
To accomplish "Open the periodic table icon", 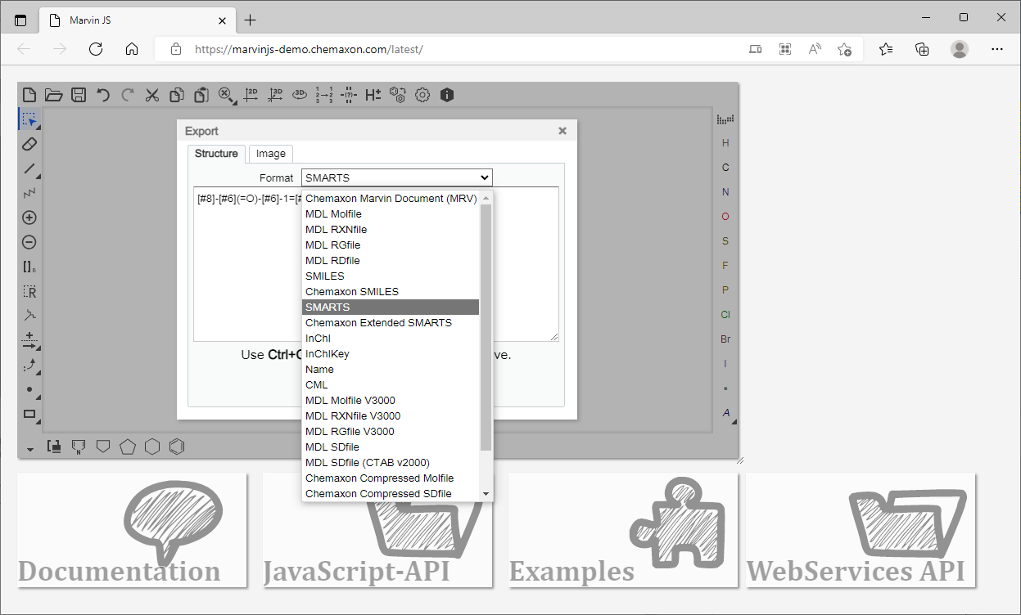I will [x=725, y=119].
